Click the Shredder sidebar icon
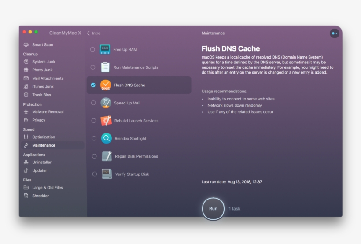 (26, 196)
